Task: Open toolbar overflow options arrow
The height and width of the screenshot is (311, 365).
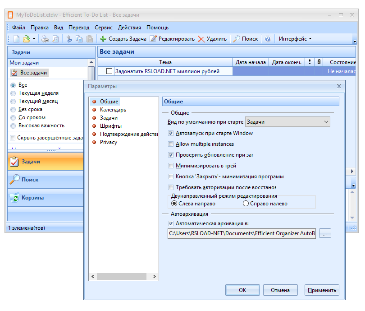Action: point(355,41)
